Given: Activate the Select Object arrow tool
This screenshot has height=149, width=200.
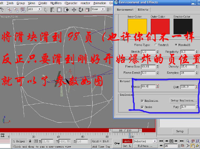Looking at the screenshot, I should tap(46, 10).
